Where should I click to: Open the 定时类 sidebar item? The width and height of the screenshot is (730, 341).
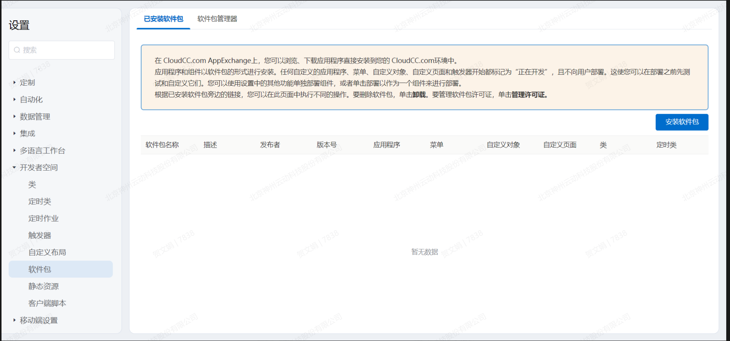(39, 201)
